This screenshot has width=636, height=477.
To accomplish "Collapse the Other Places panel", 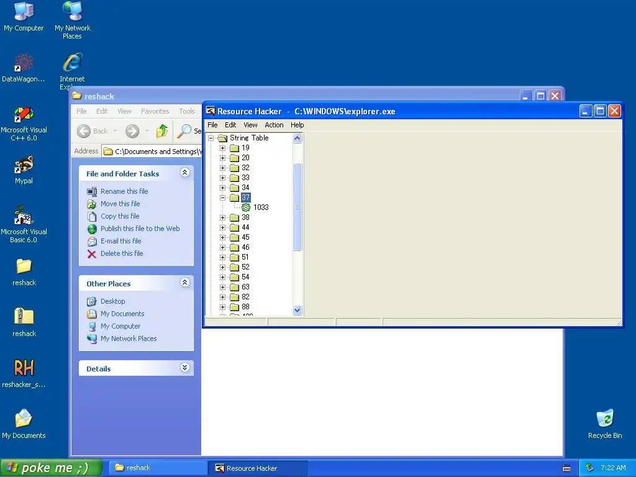I will pos(185,283).
